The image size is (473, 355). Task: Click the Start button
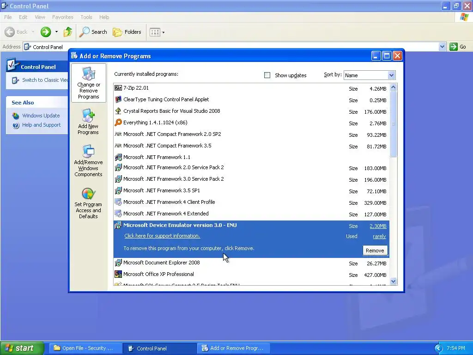point(22,348)
